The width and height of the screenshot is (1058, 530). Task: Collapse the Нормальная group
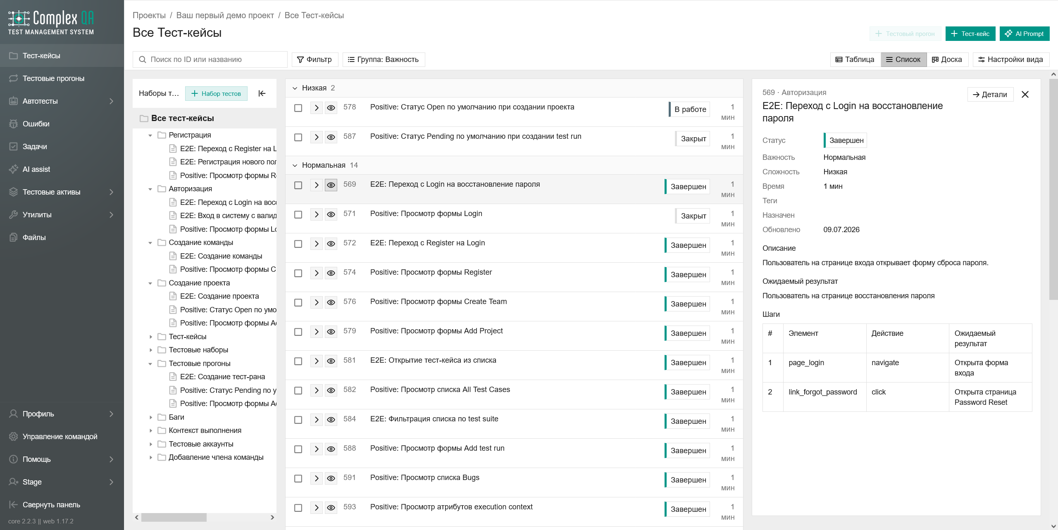pos(295,165)
